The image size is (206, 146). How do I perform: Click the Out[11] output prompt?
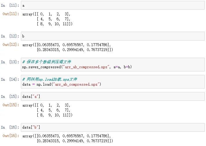pos(11,14)
